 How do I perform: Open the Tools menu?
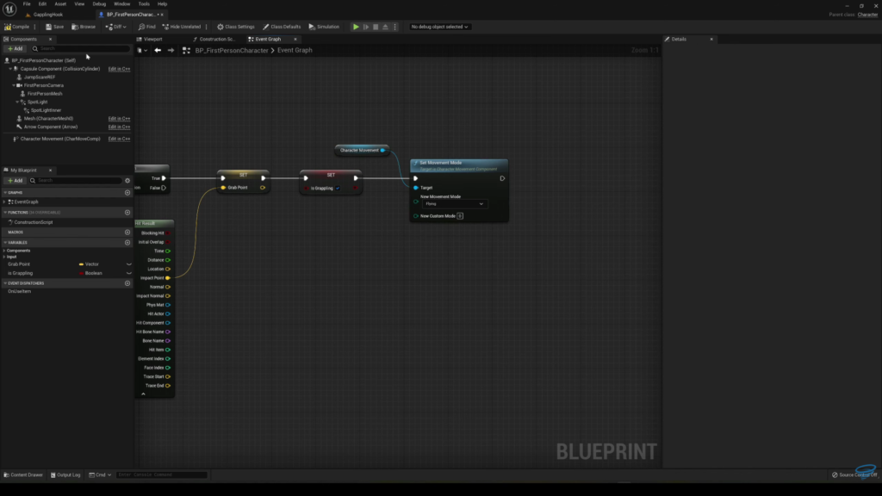[x=144, y=4]
